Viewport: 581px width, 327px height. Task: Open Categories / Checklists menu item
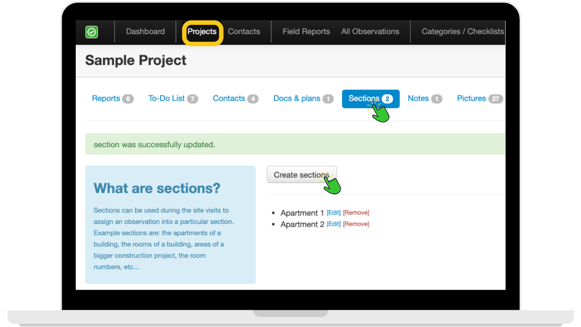[462, 32]
